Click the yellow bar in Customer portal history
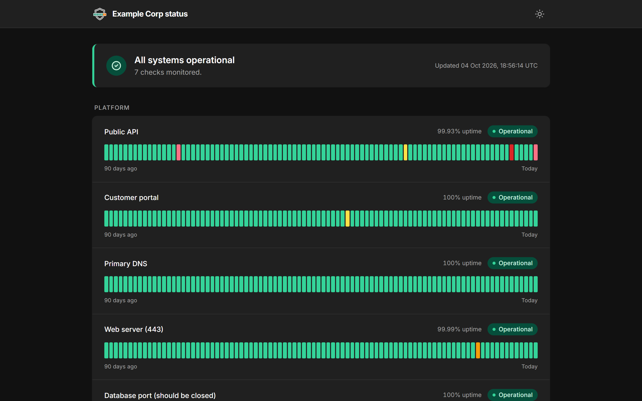 pyautogui.click(x=348, y=219)
